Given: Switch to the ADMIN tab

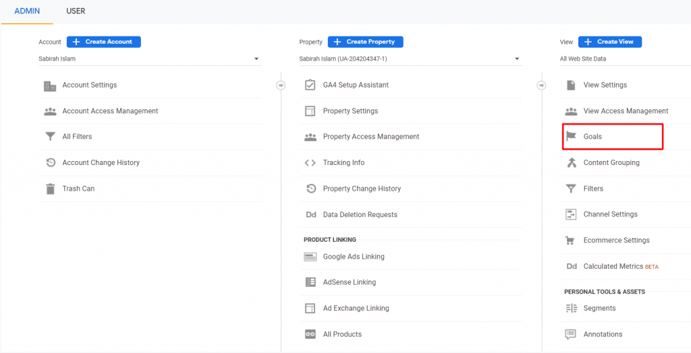Looking at the screenshot, I should coord(27,11).
